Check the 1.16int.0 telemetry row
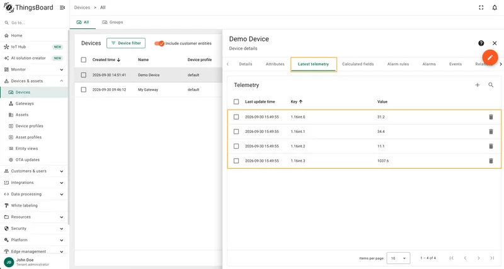This screenshot has height=269, width=504. pyautogui.click(x=236, y=117)
